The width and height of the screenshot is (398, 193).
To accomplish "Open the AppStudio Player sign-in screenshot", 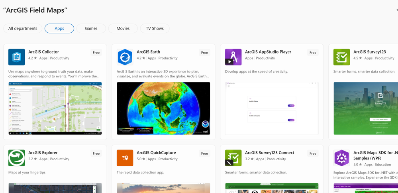I will click(272, 108).
